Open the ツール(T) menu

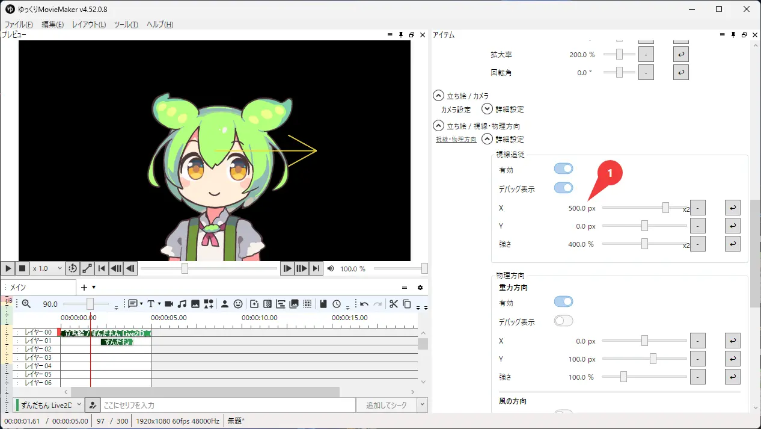click(x=126, y=25)
